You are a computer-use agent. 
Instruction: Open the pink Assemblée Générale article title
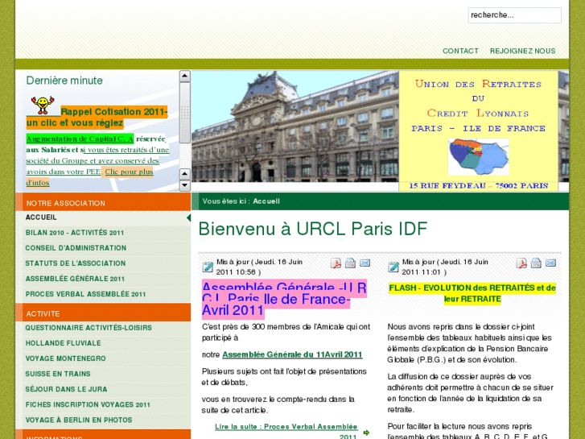coord(284,299)
